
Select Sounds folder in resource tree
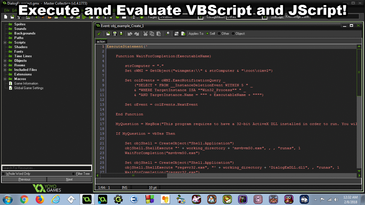point(20,29)
